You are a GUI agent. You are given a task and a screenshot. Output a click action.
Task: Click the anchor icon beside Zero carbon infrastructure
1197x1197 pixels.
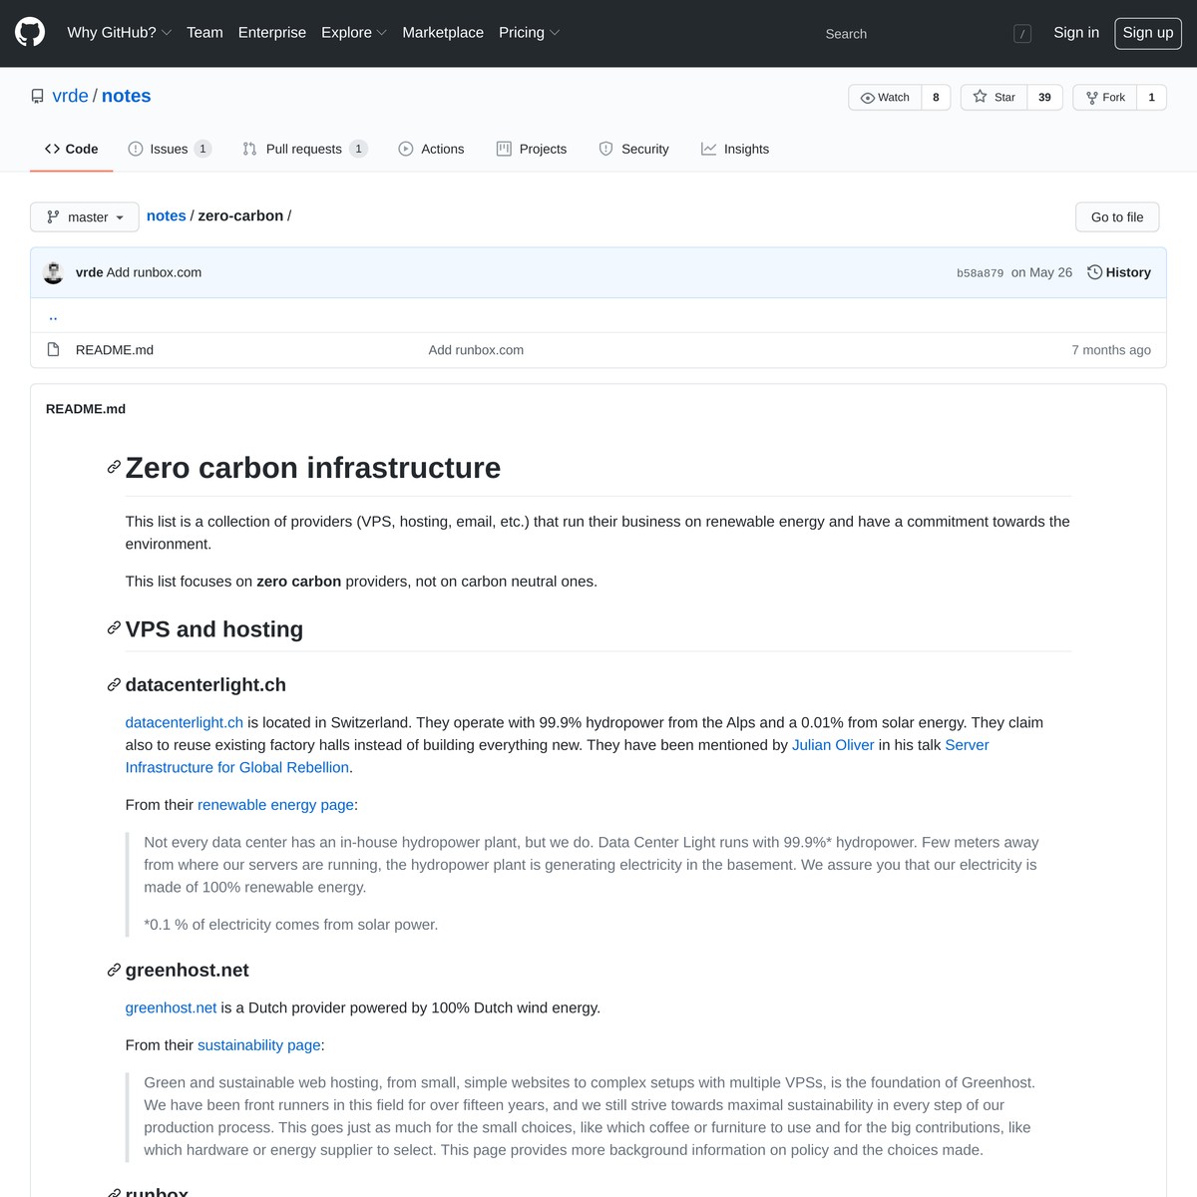[114, 468]
